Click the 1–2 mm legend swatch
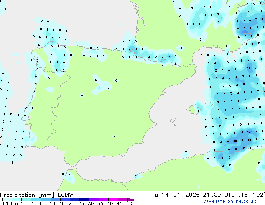The height and width of the screenshot is (205, 265). pyautogui.click(x=26, y=200)
